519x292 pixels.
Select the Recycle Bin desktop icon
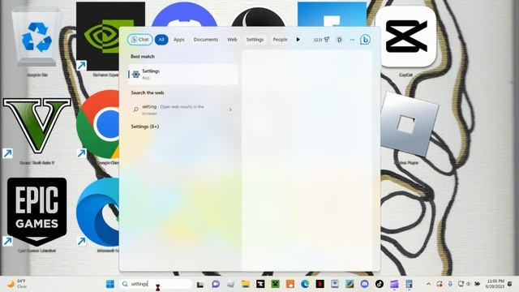(x=36, y=41)
